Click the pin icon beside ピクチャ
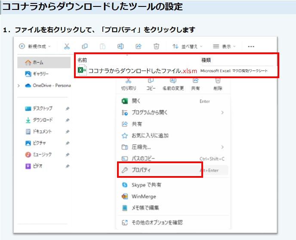The height and width of the screenshot is (240, 296). pos(68,143)
